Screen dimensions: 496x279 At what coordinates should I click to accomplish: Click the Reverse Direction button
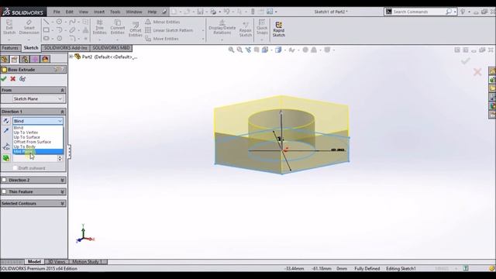coord(6,121)
